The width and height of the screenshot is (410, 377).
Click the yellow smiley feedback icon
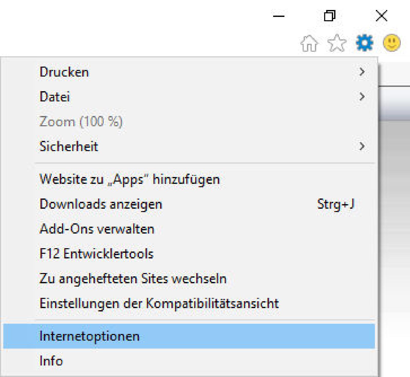[x=392, y=43]
